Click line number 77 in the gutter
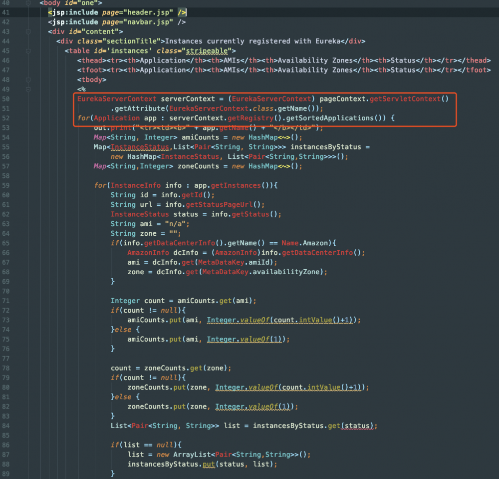The width and height of the screenshot is (499, 479). [x=6, y=359]
